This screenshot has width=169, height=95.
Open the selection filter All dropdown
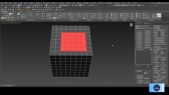[x=15, y=5]
